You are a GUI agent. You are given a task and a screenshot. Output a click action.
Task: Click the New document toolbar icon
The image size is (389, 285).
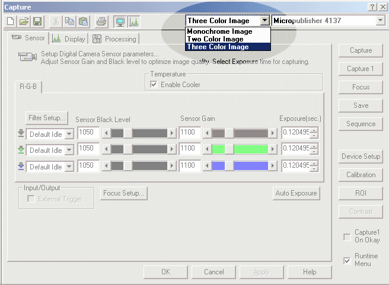pyautogui.click(x=11, y=21)
